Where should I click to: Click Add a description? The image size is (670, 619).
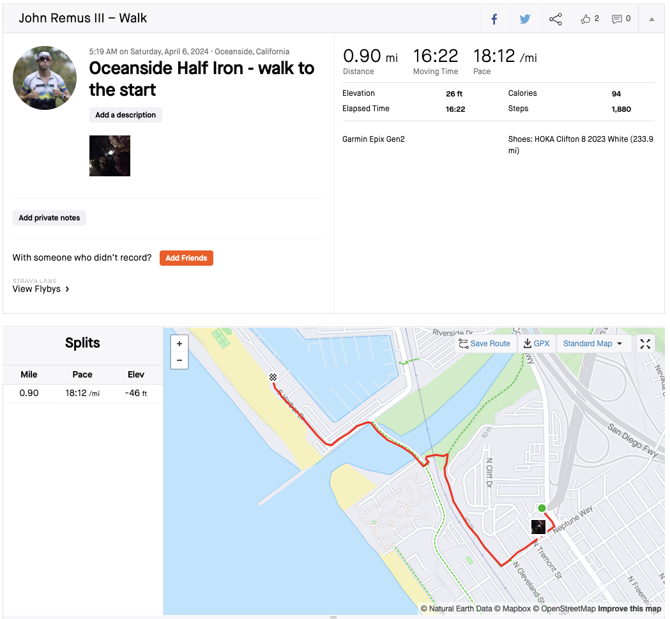click(x=125, y=115)
